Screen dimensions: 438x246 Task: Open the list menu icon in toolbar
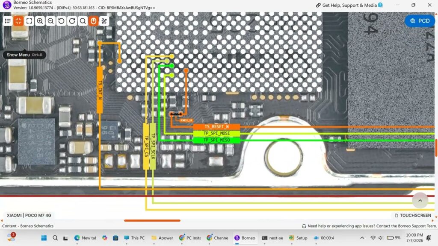point(8,21)
